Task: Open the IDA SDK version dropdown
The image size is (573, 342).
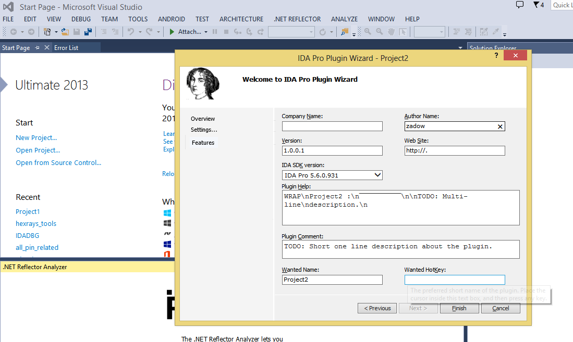Action: [377, 175]
